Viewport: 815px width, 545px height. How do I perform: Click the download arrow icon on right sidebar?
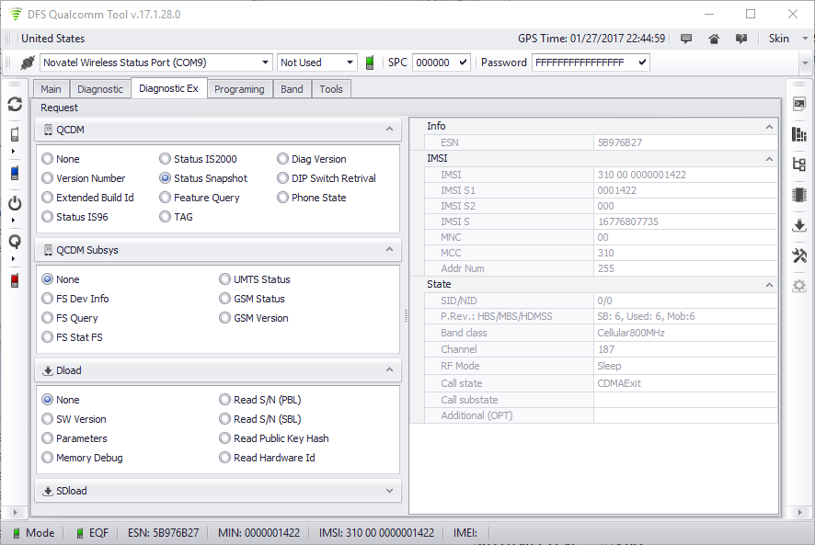coord(798,225)
